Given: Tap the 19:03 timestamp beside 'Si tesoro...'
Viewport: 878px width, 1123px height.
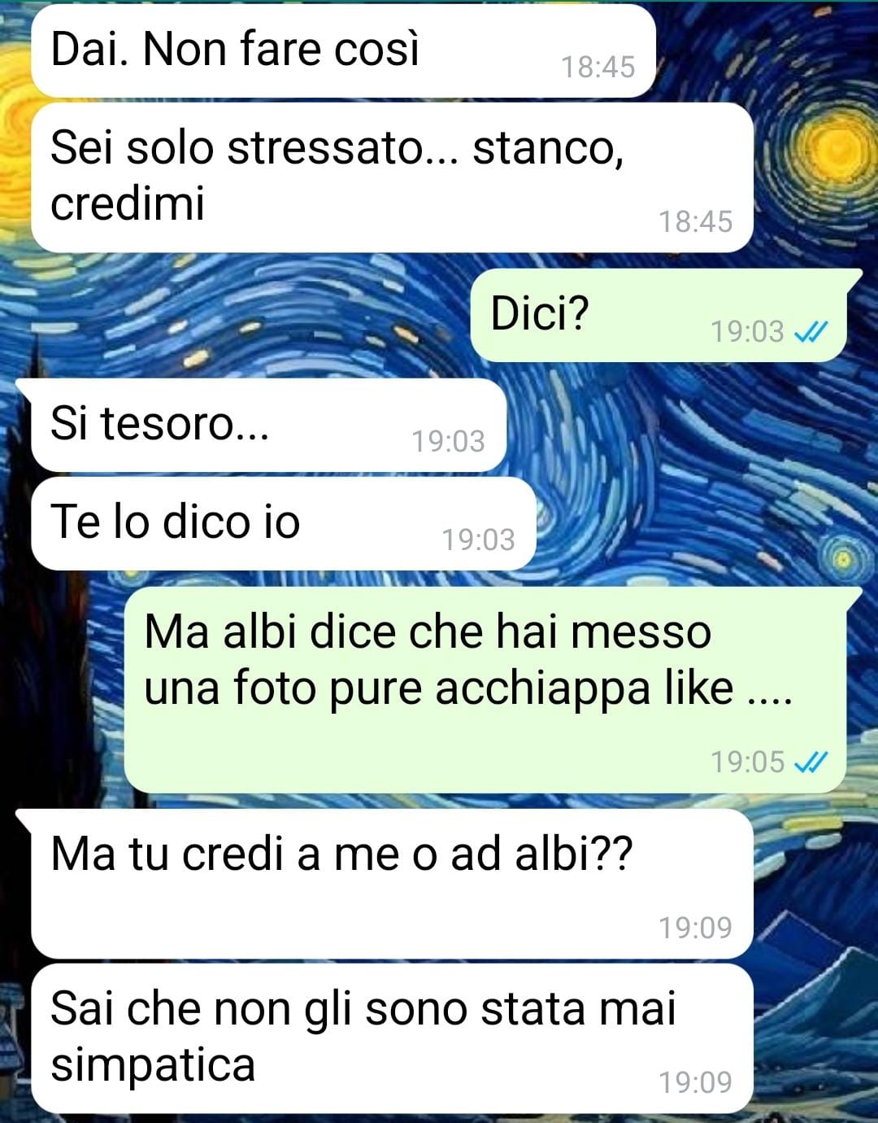Looking at the screenshot, I should [x=448, y=441].
